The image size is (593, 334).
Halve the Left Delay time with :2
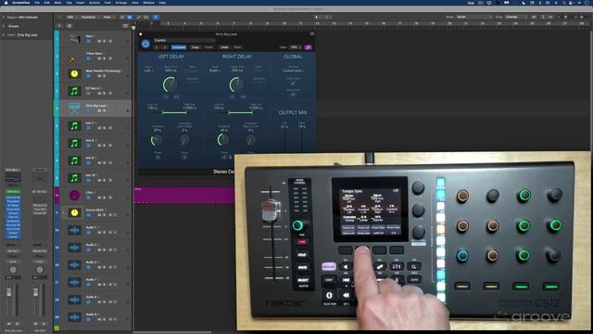click(166, 96)
